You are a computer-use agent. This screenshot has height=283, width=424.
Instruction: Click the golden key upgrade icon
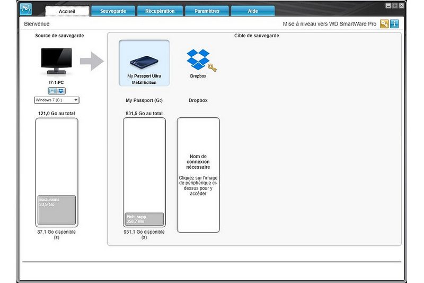click(x=384, y=24)
